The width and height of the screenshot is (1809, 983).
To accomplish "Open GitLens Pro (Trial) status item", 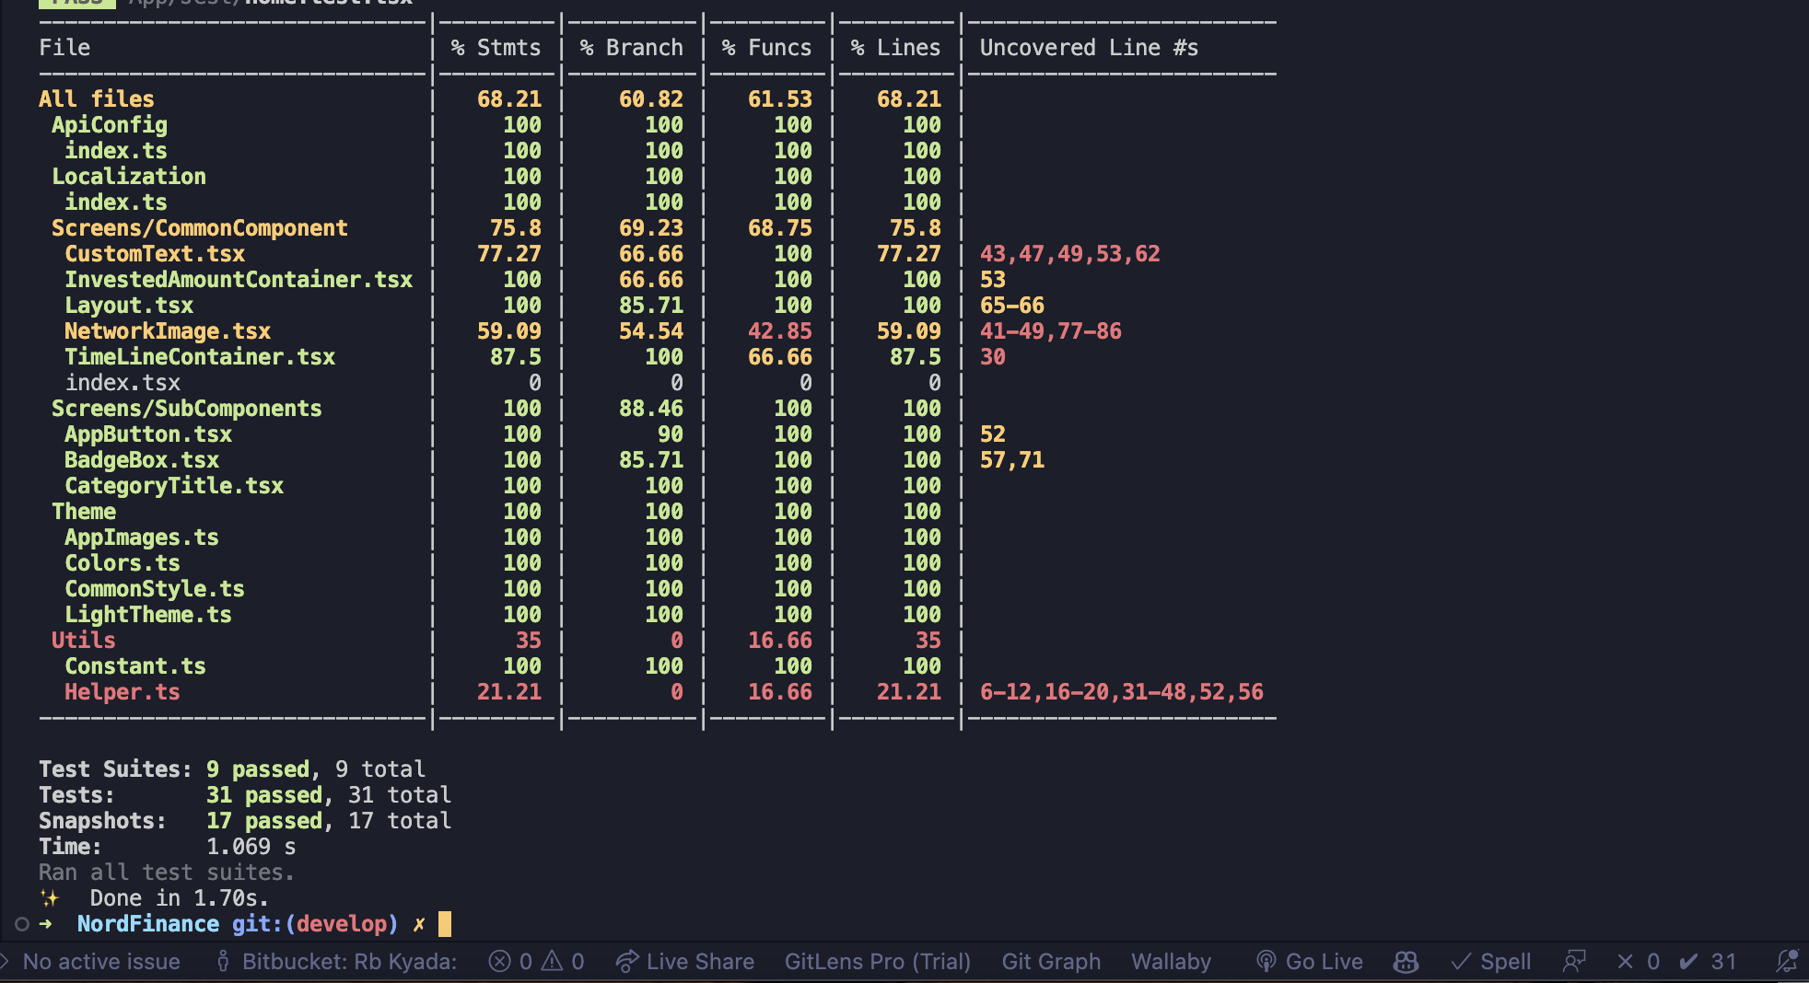I will (877, 962).
